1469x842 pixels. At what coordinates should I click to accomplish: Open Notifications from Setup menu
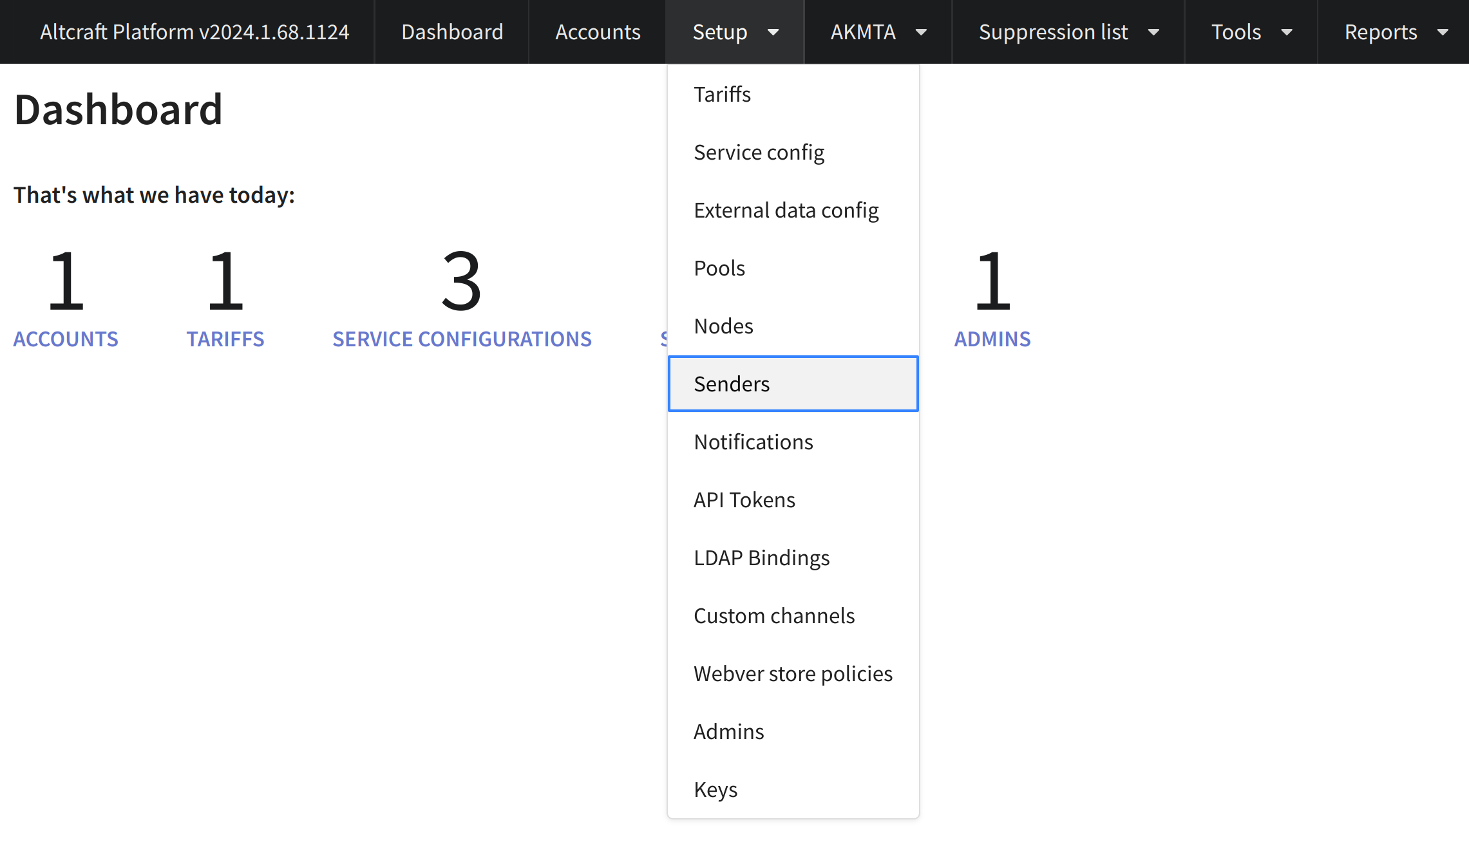point(793,442)
